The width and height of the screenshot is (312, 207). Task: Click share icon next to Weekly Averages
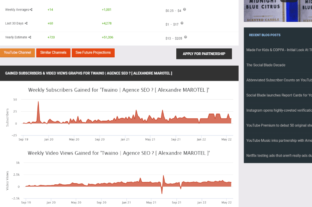[x=31, y=9]
